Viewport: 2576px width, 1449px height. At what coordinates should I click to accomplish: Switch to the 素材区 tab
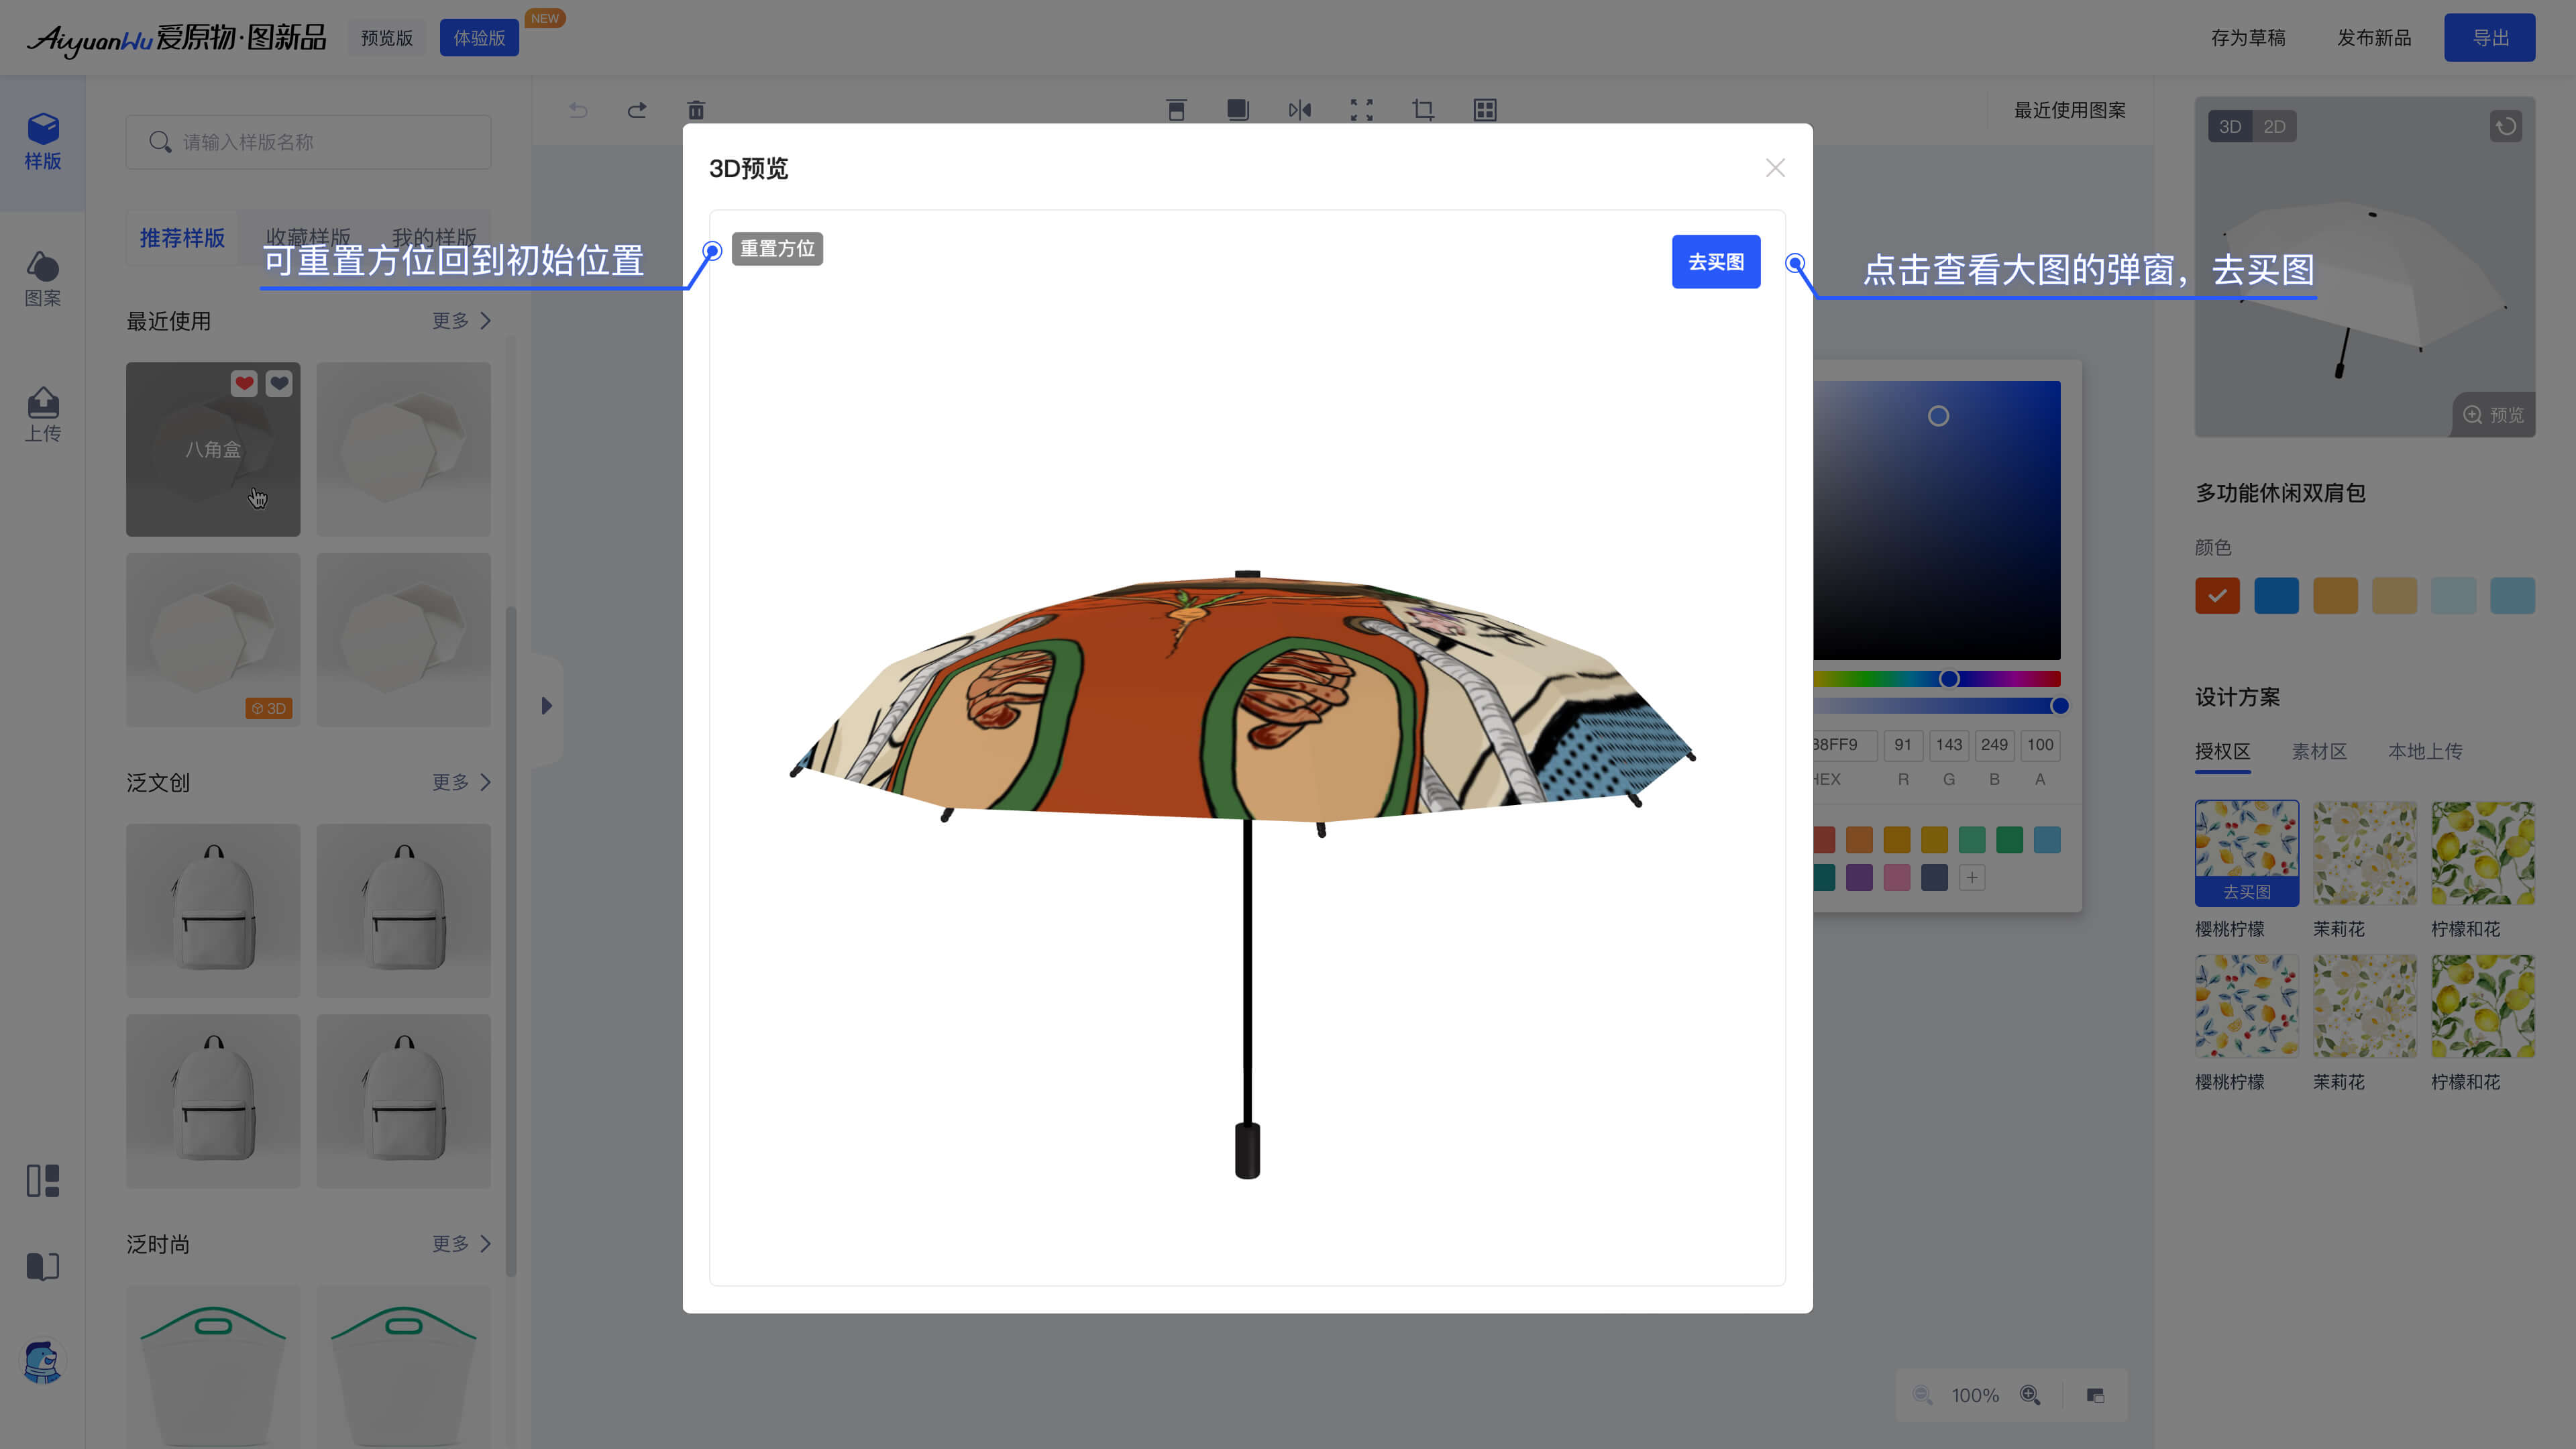point(2319,751)
